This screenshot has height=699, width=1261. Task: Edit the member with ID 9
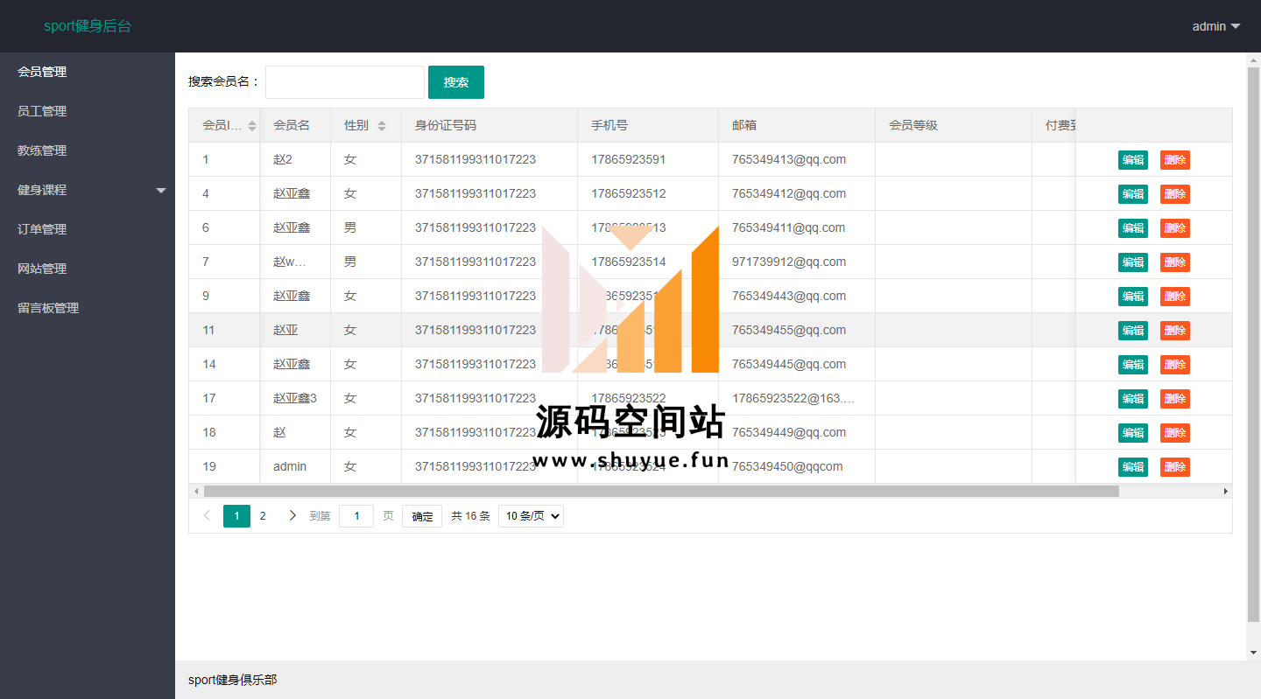[1133, 297]
